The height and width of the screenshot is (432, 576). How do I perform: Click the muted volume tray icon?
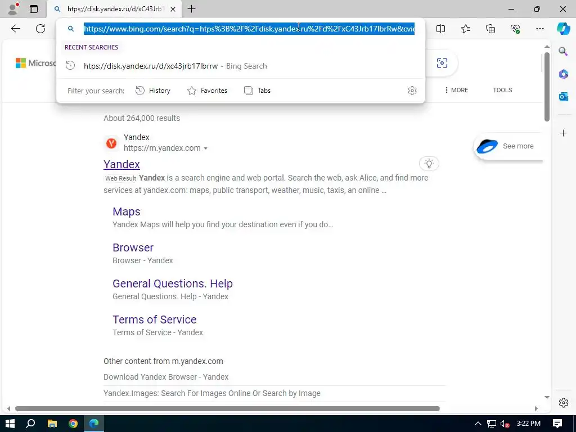tap(505, 424)
